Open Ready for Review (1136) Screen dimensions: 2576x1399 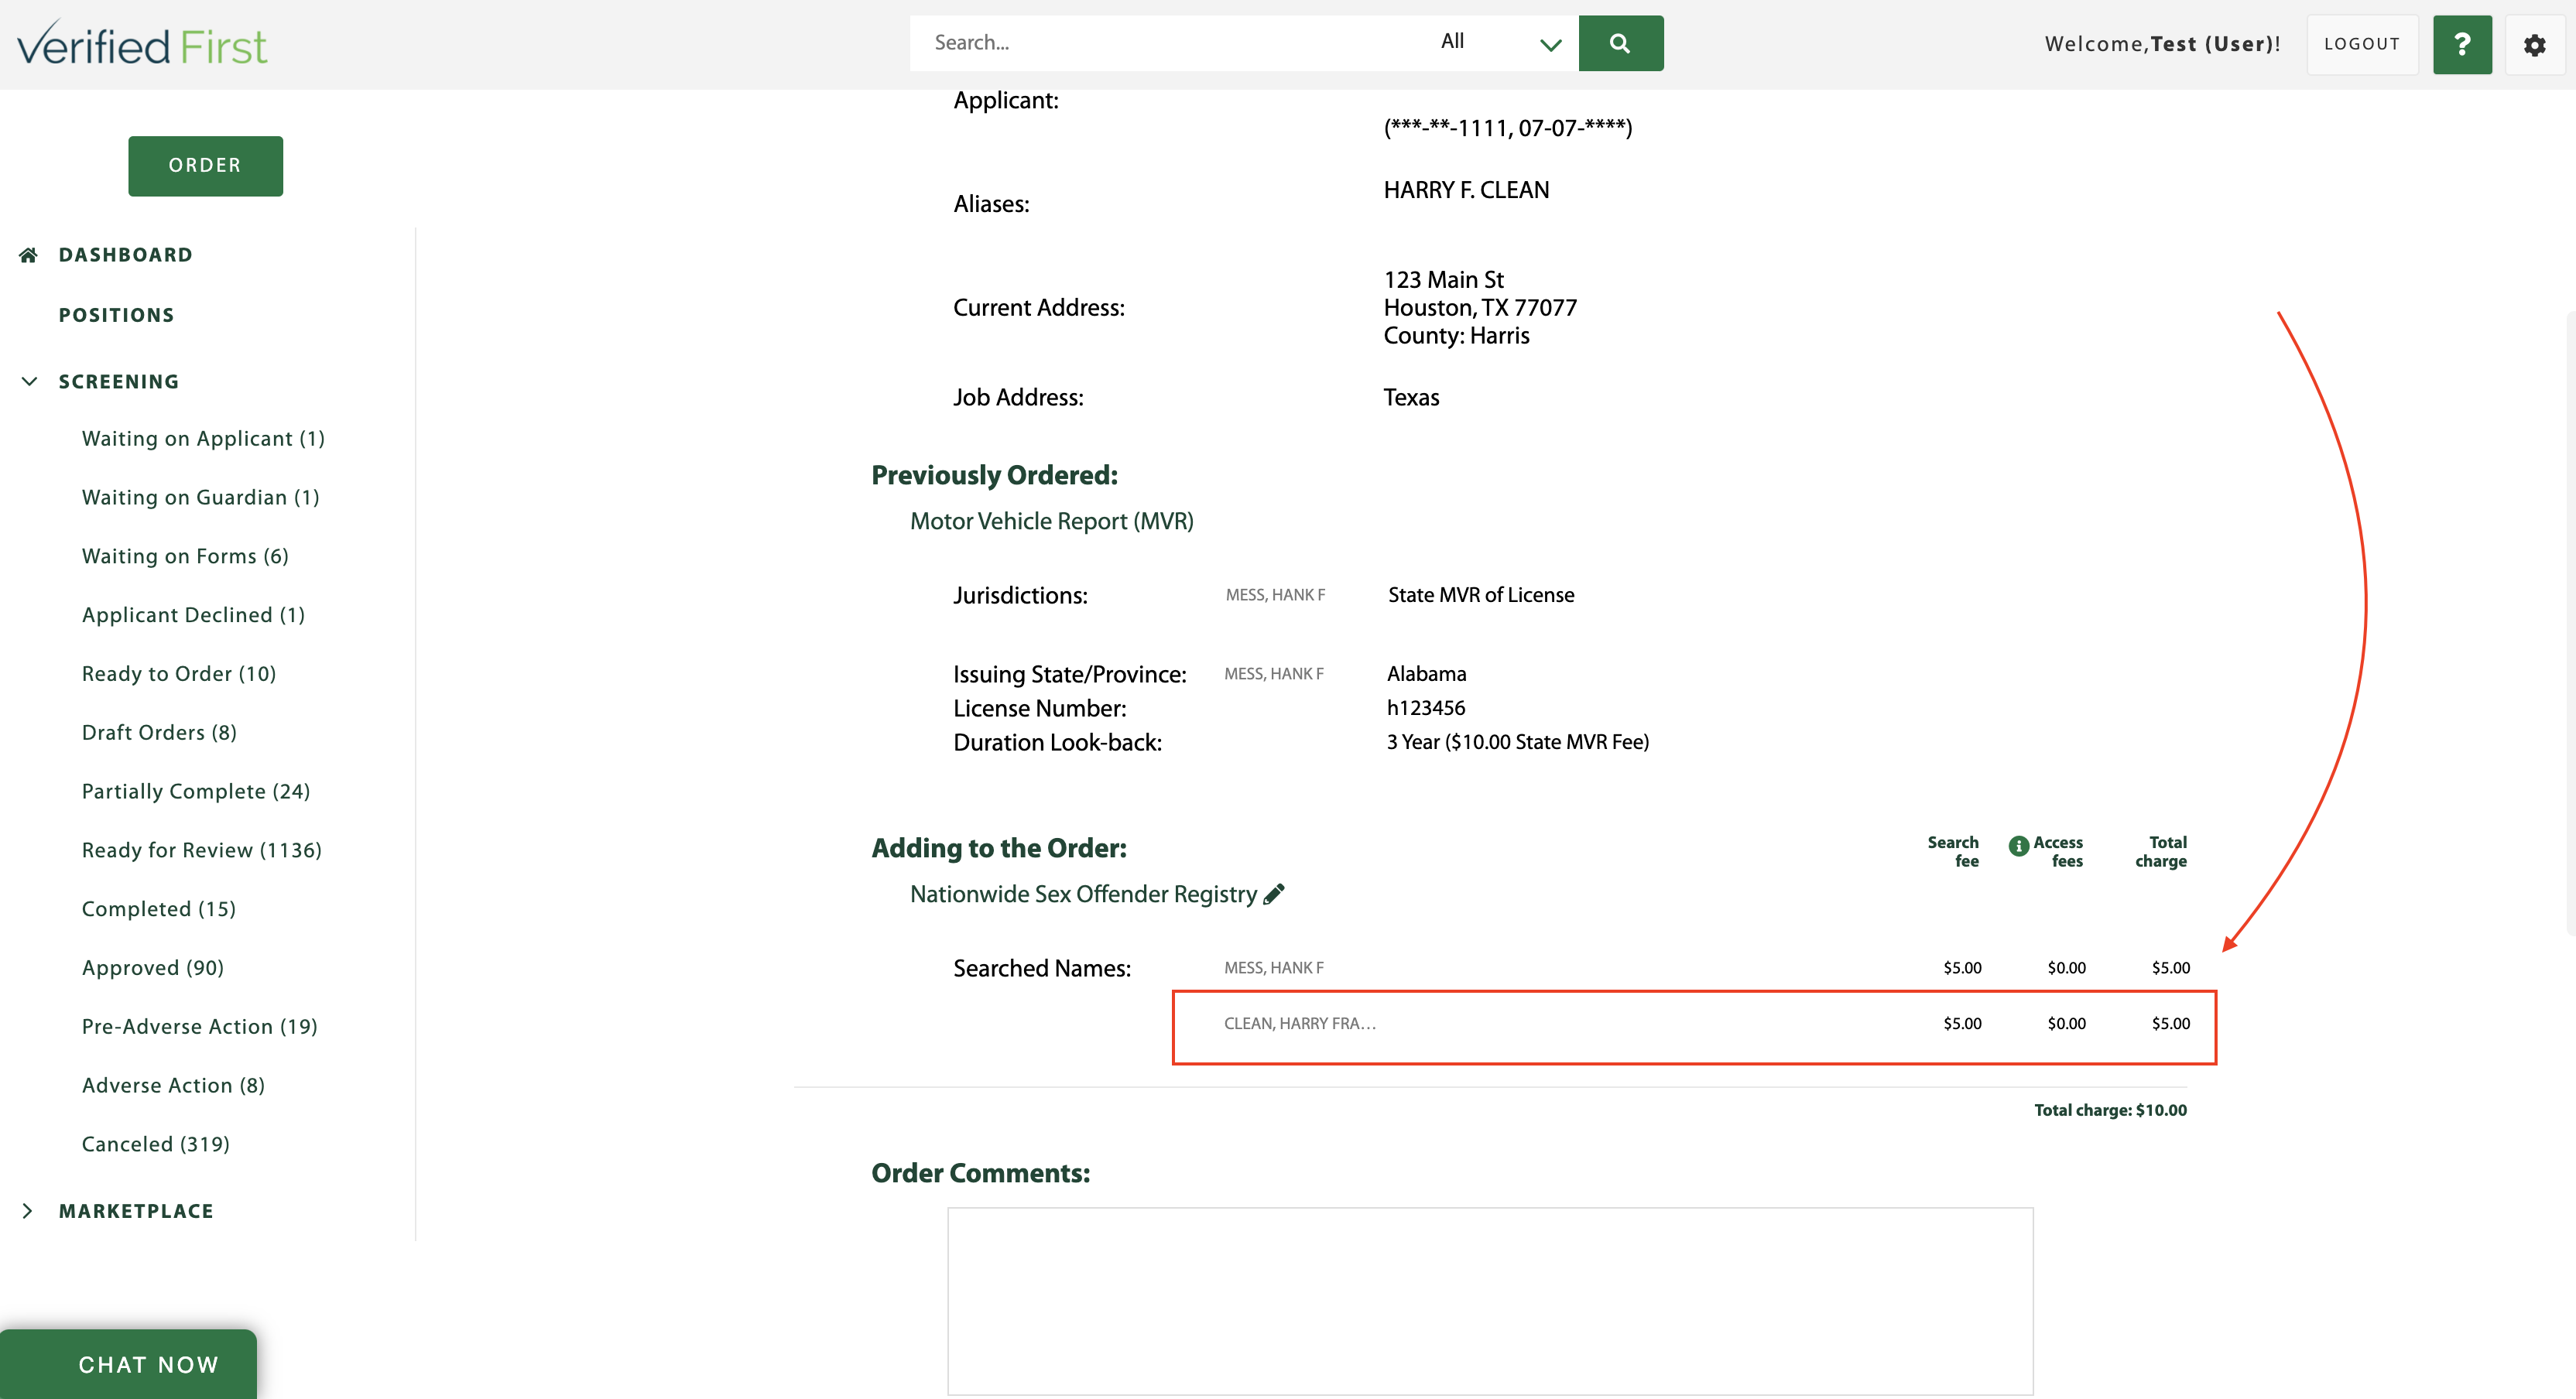coord(202,850)
